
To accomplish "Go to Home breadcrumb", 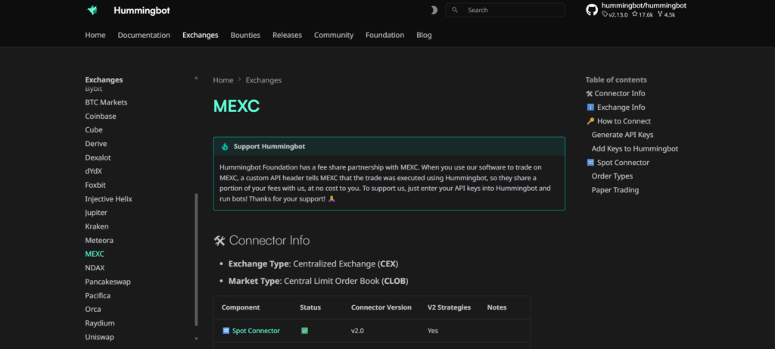I will (x=223, y=80).
